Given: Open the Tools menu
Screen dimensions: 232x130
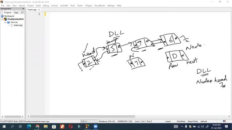Looking at the screenshot, I should pyautogui.click(x=72, y=5).
